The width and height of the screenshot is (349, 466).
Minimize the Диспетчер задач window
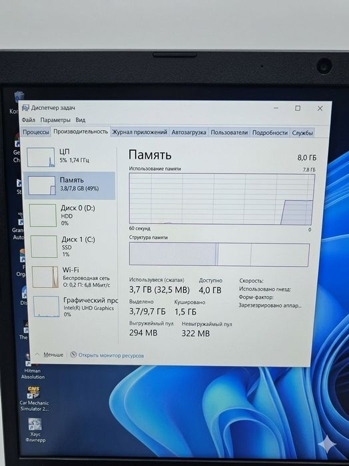point(276,108)
